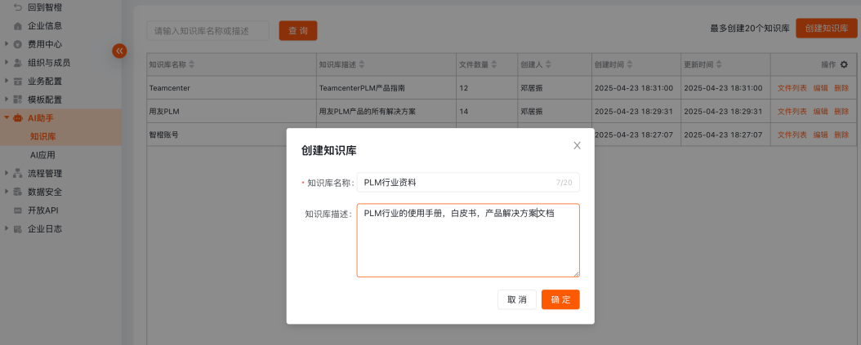Click the settings gear icon beside 操作
The image size is (861, 345).
(845, 64)
